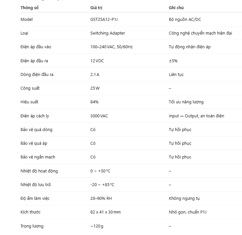Click the "Tự động nhận điện áp" note
This screenshot has width=242, height=235.
(x=190, y=47)
